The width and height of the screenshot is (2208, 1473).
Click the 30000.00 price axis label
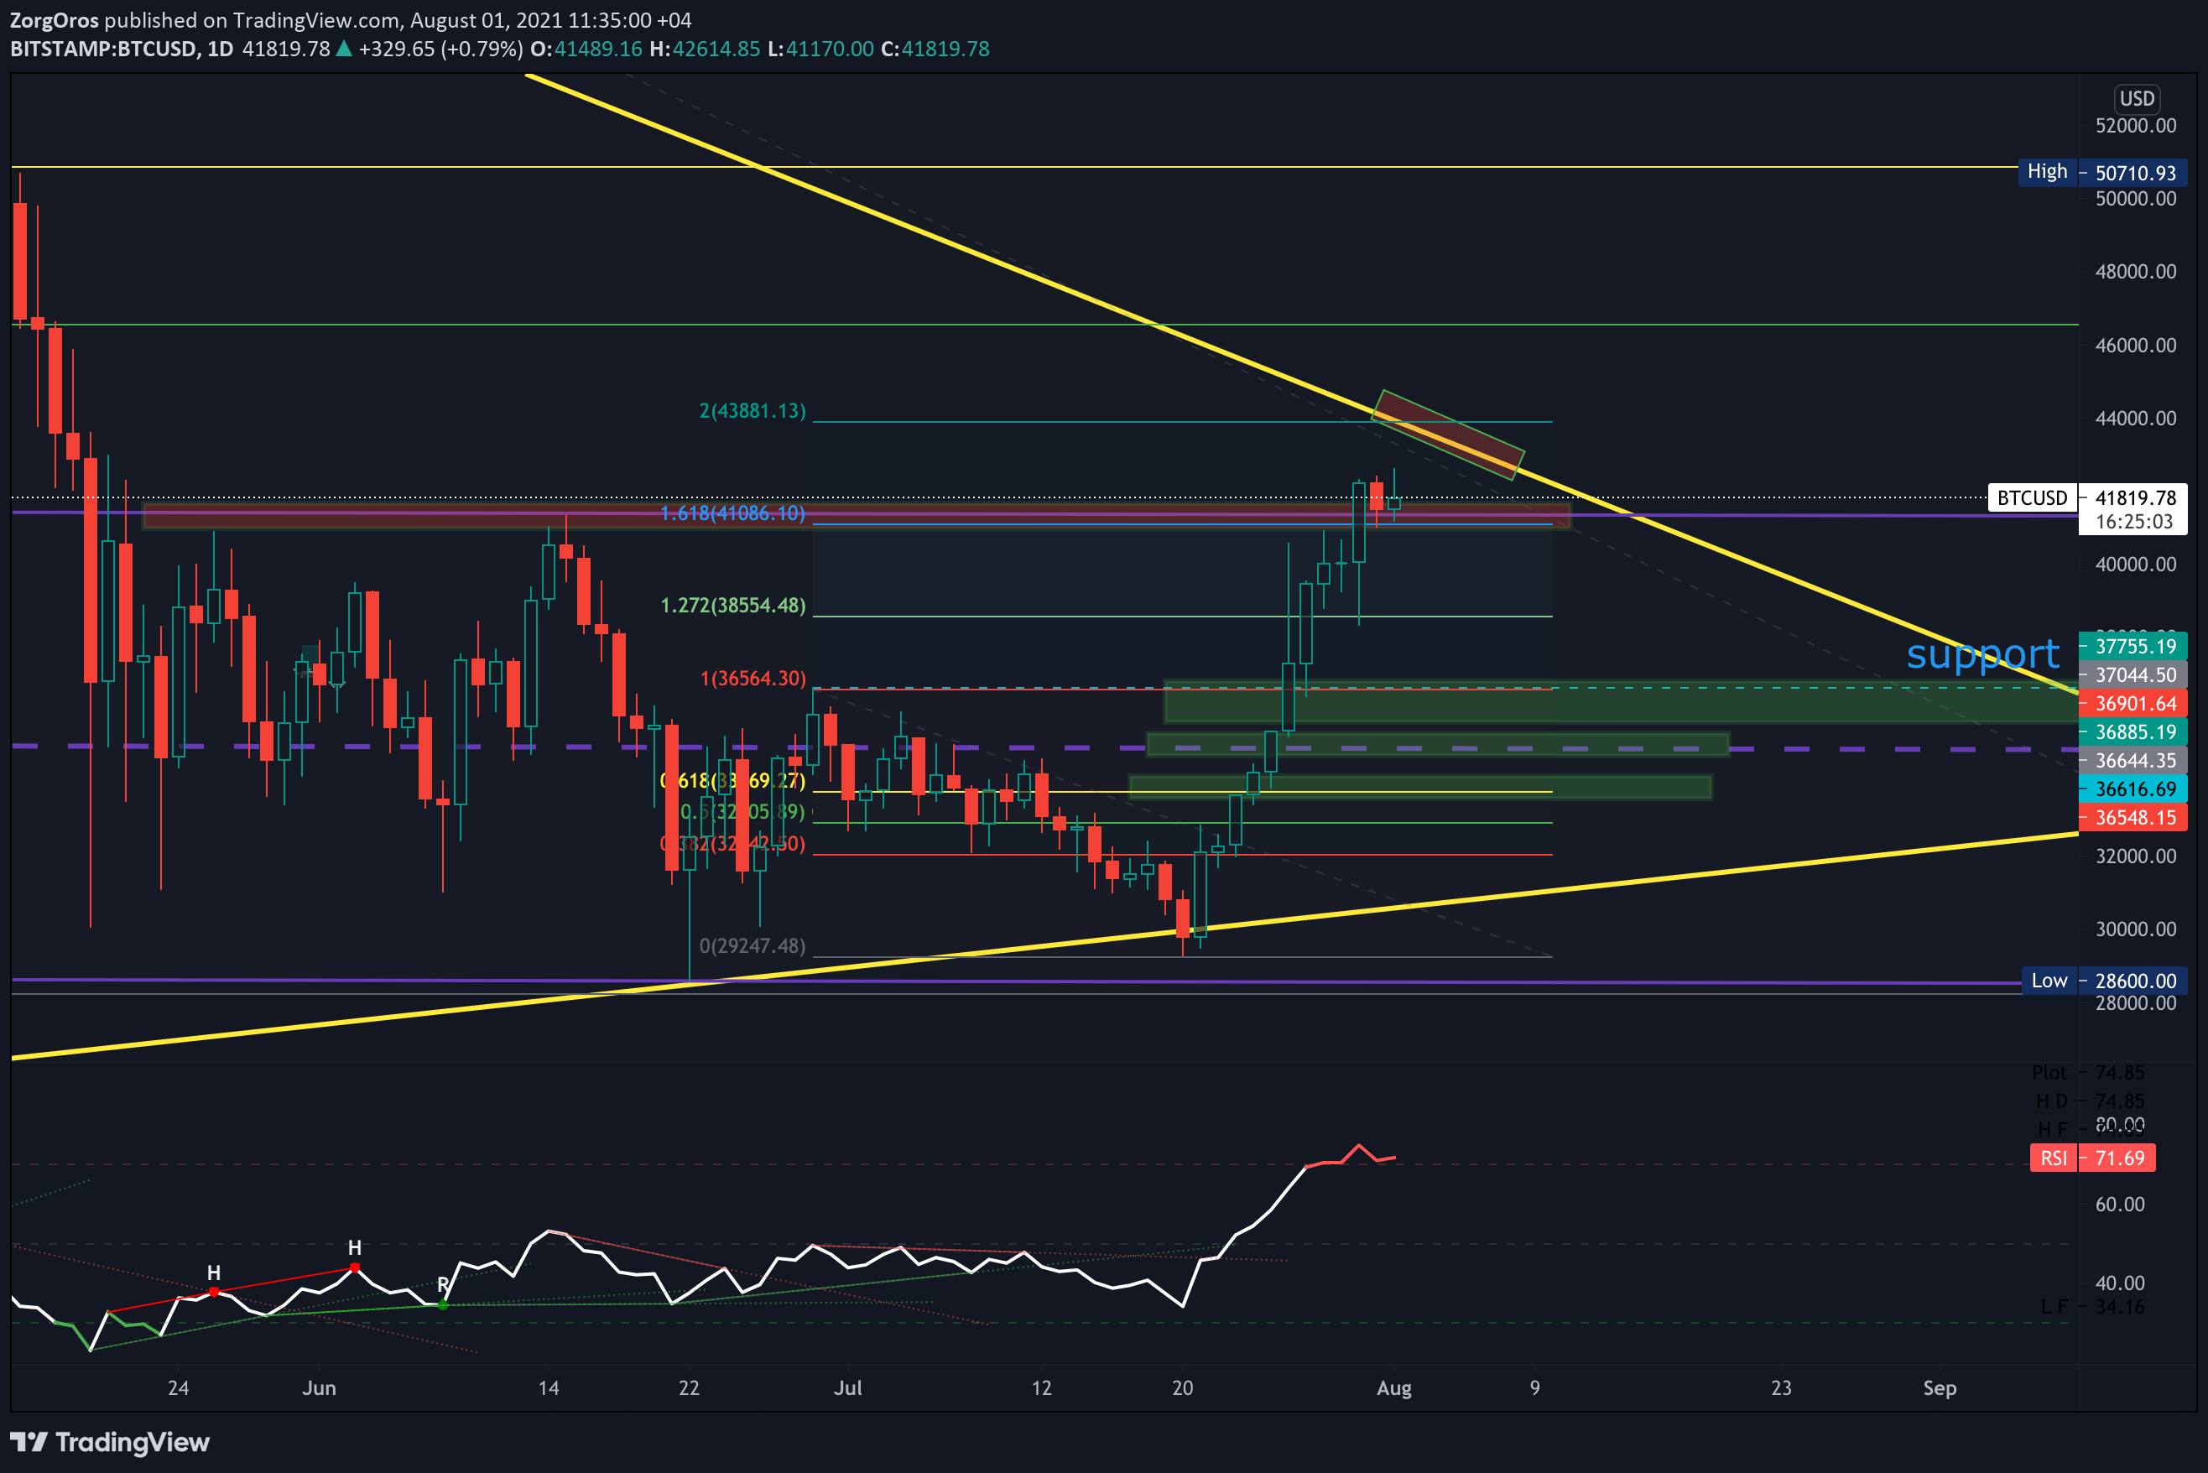coord(2136,929)
